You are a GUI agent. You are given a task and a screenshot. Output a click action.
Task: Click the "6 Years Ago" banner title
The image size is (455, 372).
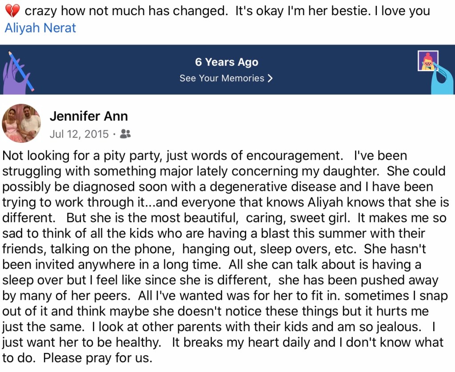point(227,62)
